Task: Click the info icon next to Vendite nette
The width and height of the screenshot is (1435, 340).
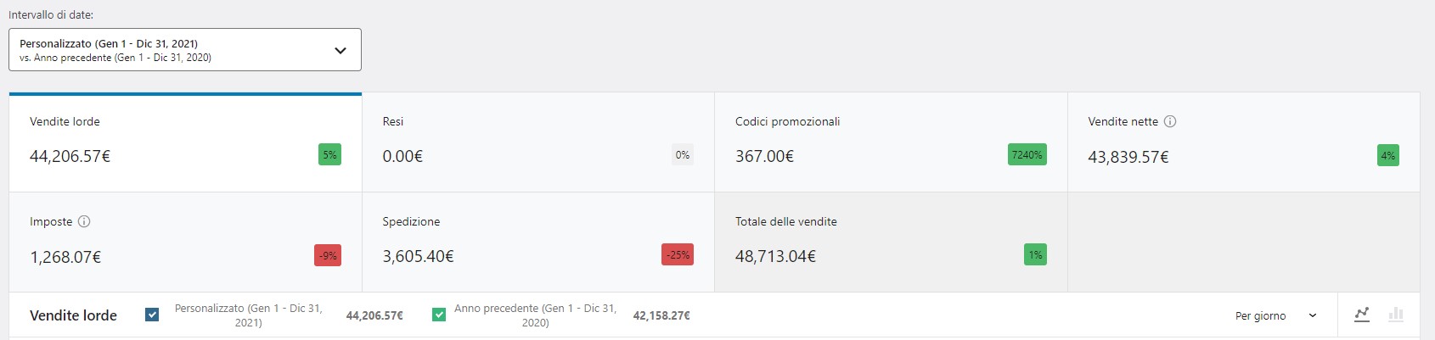Action: (1170, 121)
